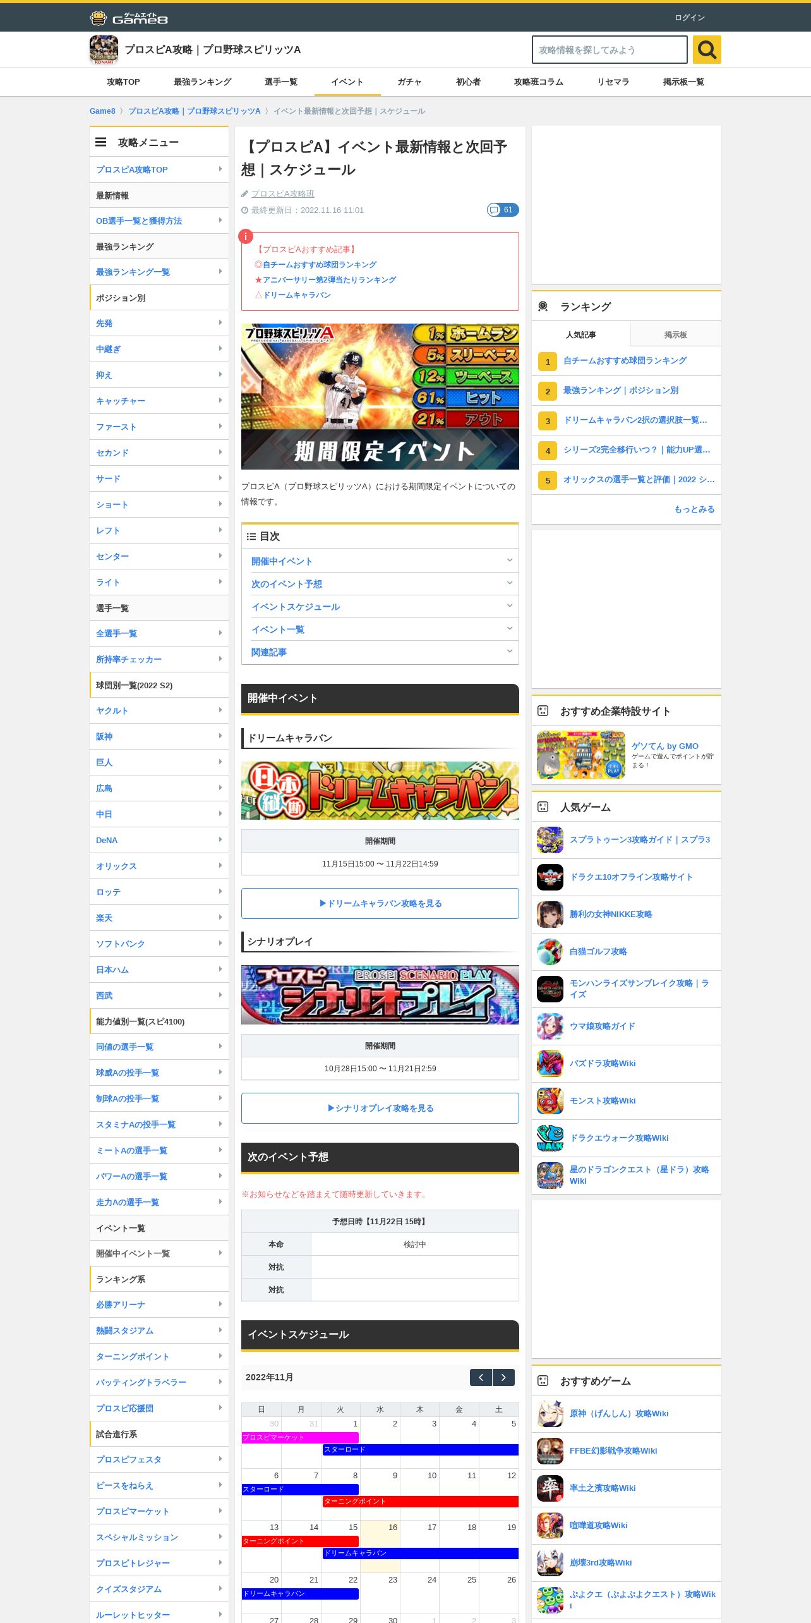Click blue ドリームキャラバン bar starting on the 15th
Image resolution: width=811 pixels, height=1623 pixels.
click(420, 1553)
